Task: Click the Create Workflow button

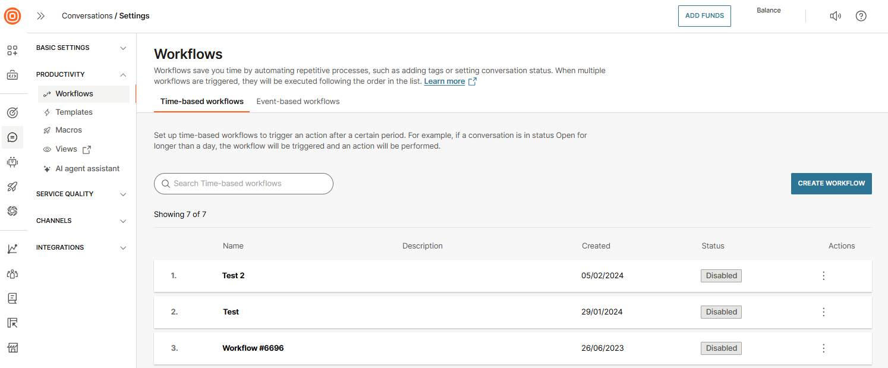Action: coord(831,184)
